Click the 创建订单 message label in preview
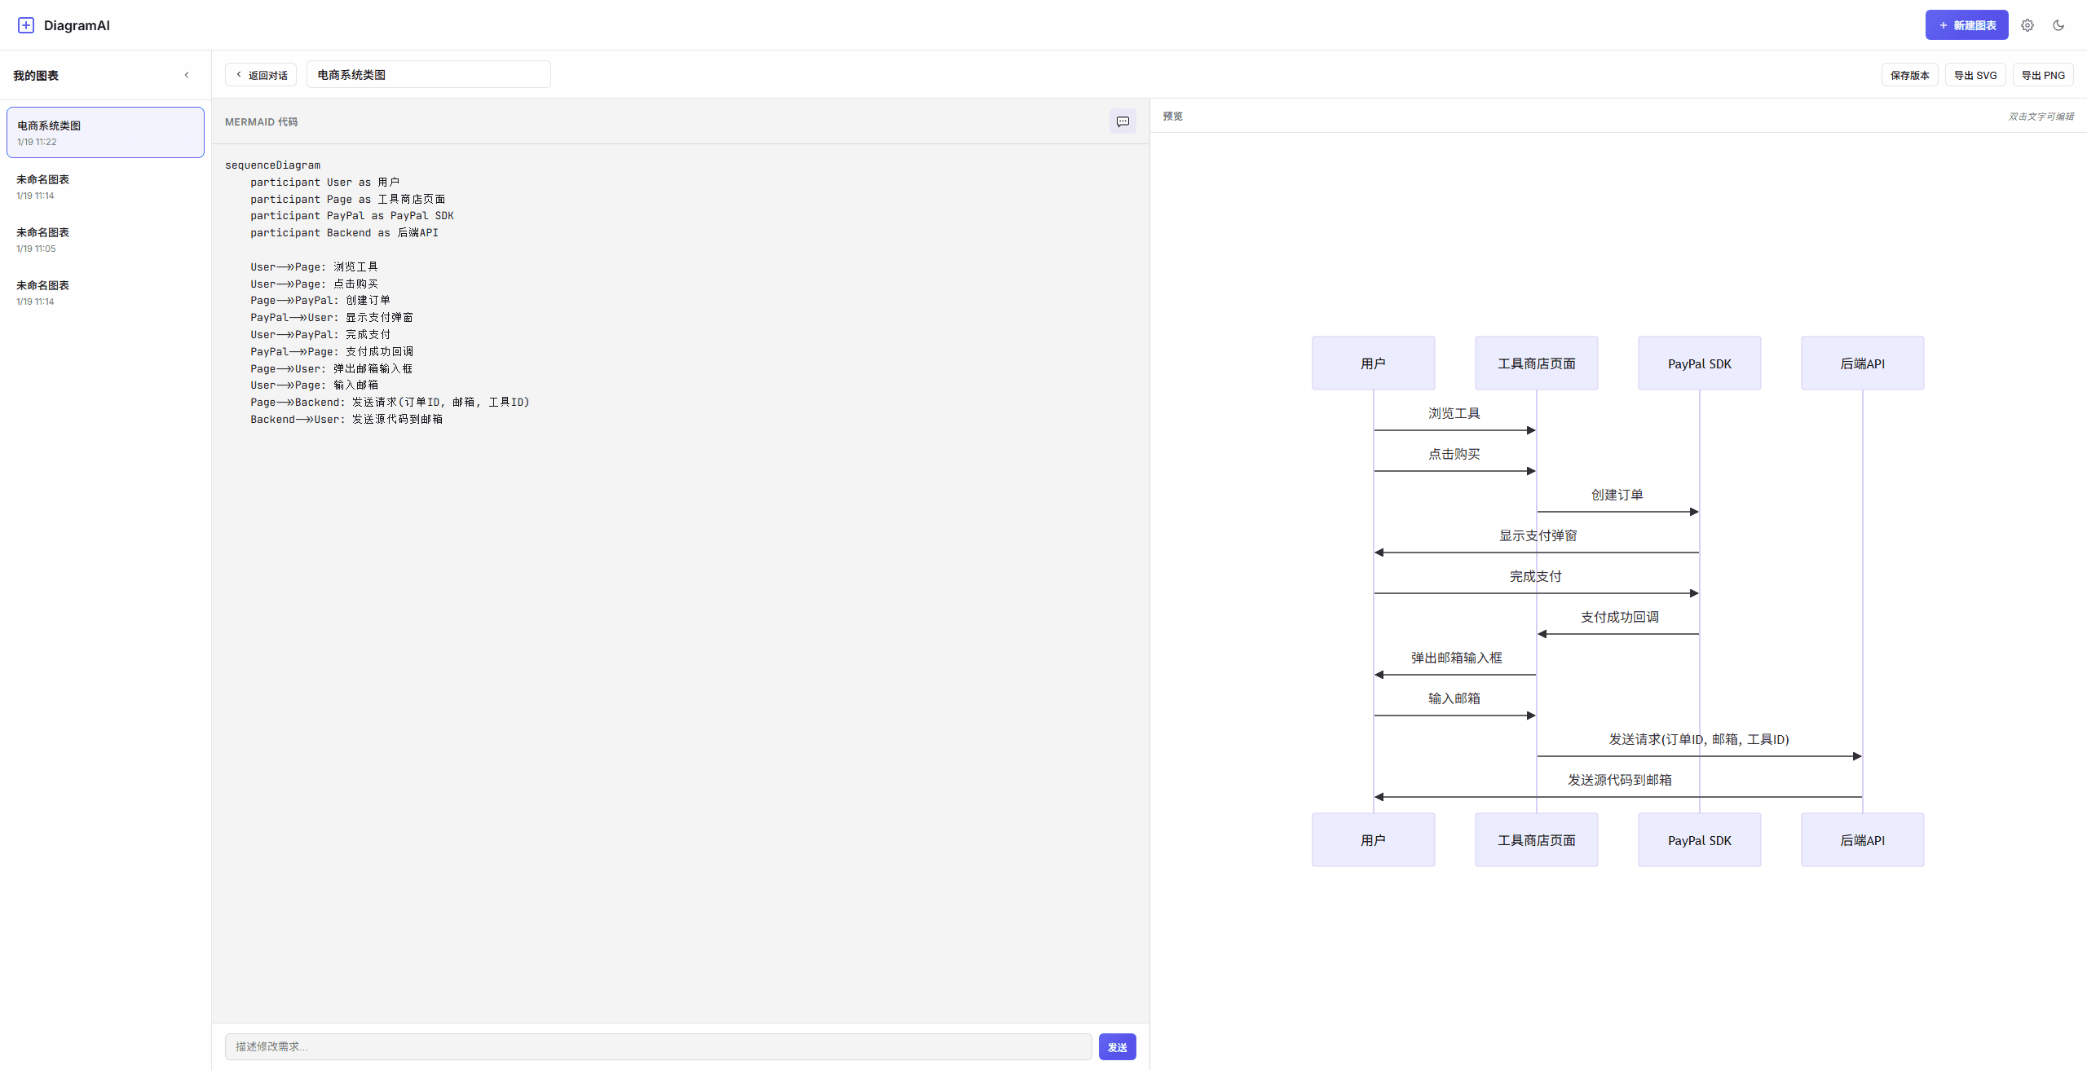2087x1070 pixels. point(1617,495)
